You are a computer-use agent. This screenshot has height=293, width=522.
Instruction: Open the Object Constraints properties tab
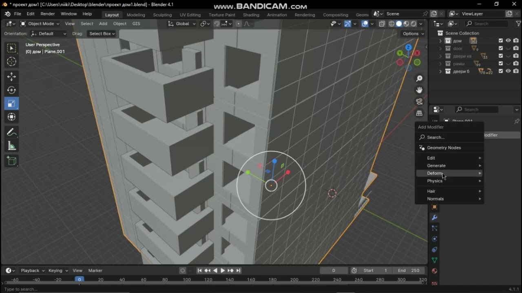434,249
